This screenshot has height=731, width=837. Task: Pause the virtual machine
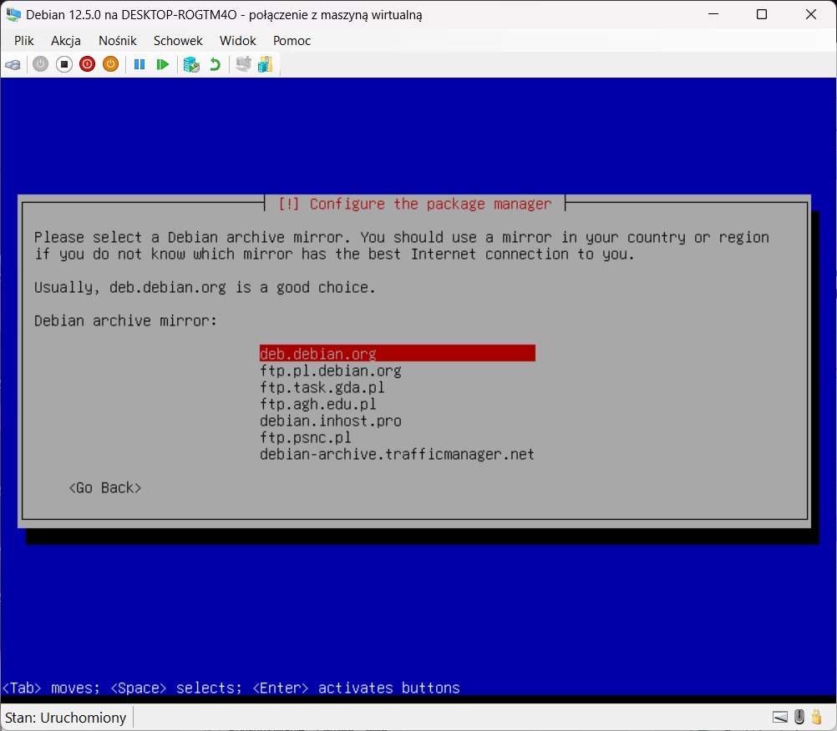[139, 64]
